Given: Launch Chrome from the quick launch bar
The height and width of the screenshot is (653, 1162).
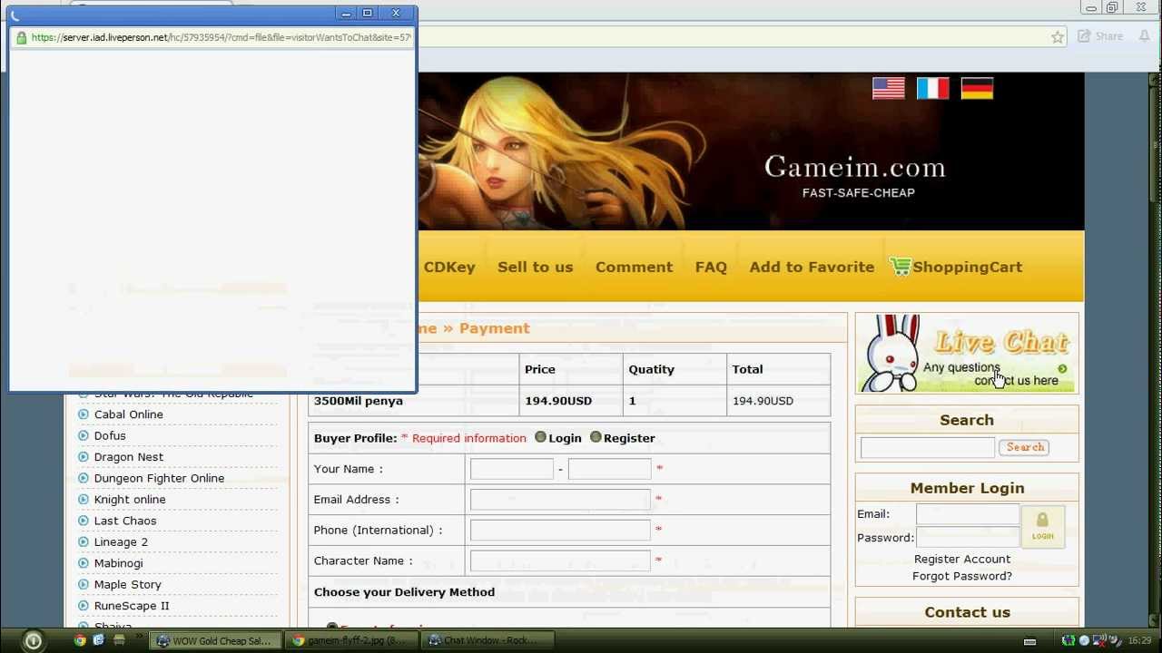Looking at the screenshot, I should point(80,640).
